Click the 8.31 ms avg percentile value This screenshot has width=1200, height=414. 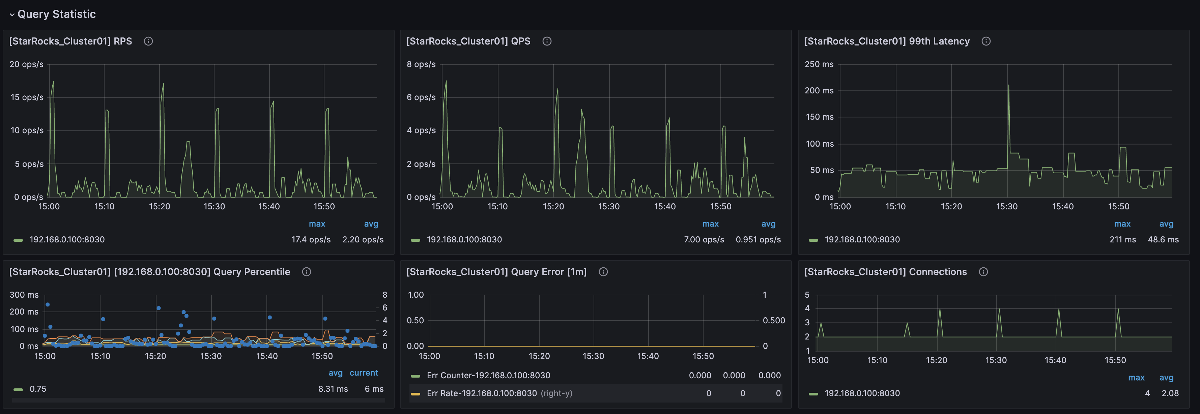tap(333, 389)
